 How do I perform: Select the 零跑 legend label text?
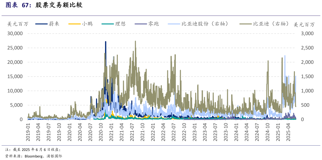click(154, 24)
